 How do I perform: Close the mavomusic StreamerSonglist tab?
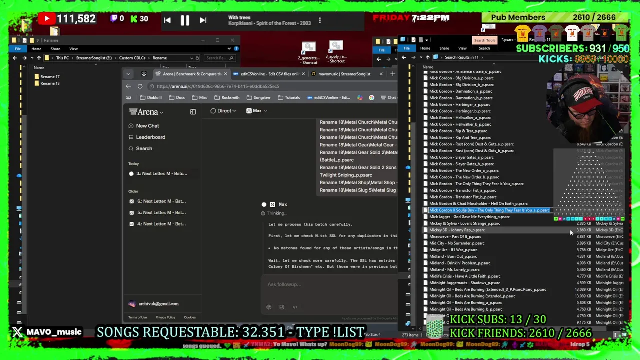pos(381,74)
